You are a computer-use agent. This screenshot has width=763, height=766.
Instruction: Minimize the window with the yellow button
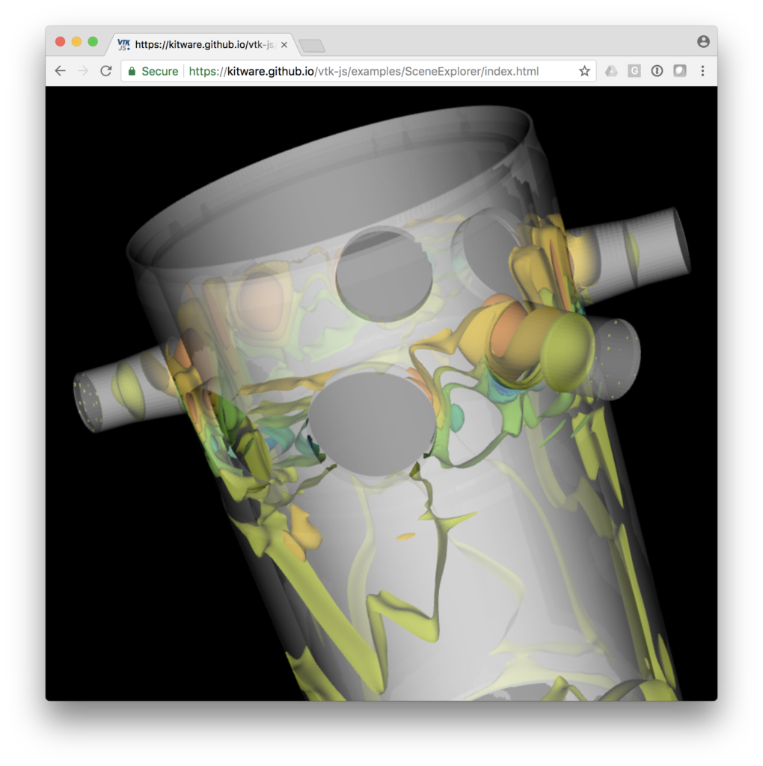click(76, 42)
